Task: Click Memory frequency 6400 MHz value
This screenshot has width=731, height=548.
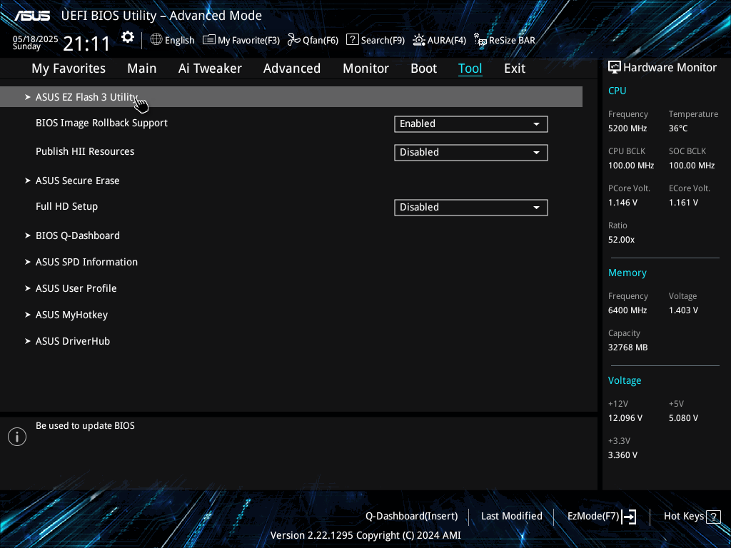Action: point(627,310)
